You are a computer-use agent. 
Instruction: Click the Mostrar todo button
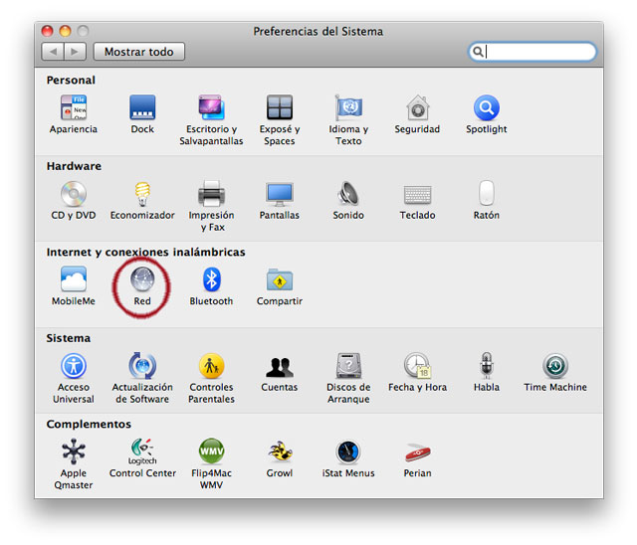click(x=139, y=52)
